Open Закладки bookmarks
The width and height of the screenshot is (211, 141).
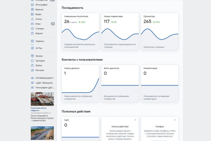pos(40,61)
